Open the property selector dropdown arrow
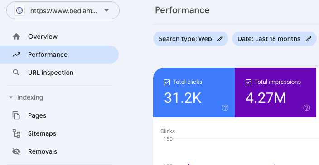Image resolution: width=319 pixels, height=165 pixels. pyautogui.click(x=106, y=10)
